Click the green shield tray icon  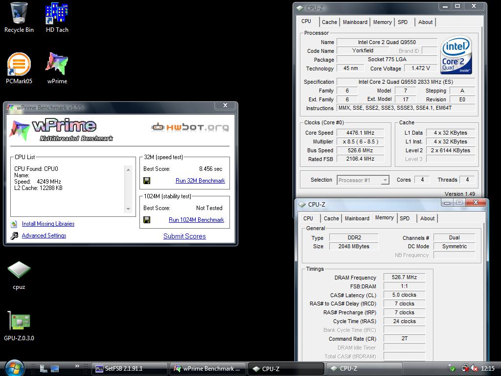coord(452,369)
